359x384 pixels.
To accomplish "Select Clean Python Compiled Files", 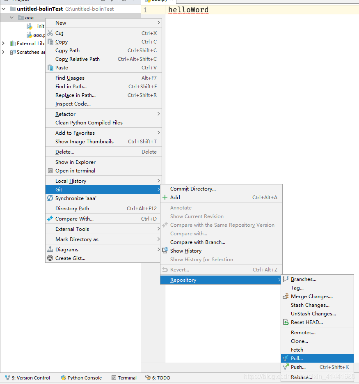I will [x=103, y=123].
